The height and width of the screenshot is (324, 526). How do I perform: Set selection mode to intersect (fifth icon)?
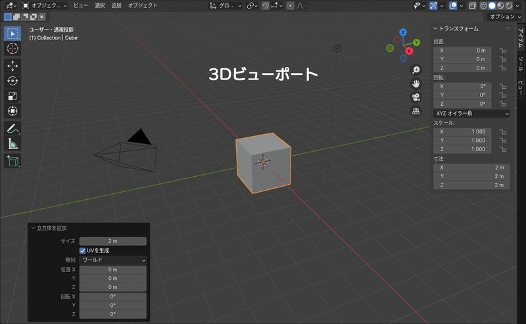tap(41, 17)
